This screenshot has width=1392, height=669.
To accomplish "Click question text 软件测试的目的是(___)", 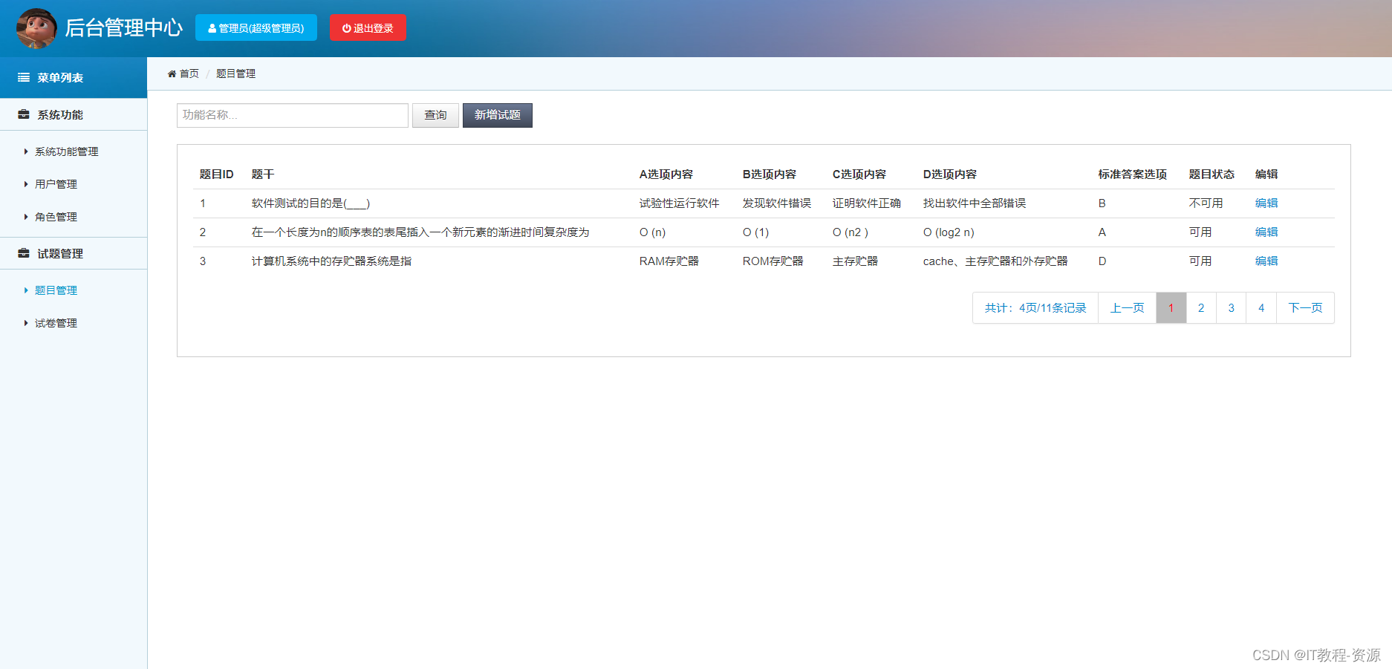I will [x=310, y=203].
